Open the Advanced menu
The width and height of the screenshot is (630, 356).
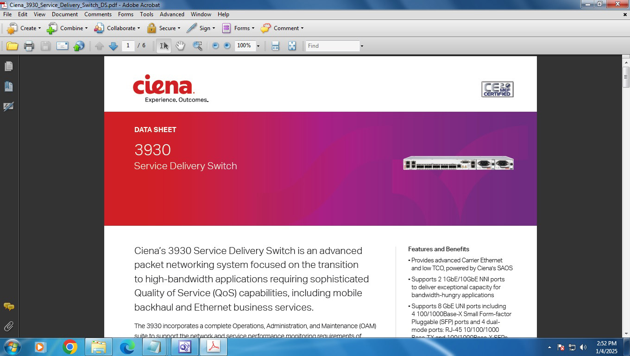[172, 14]
